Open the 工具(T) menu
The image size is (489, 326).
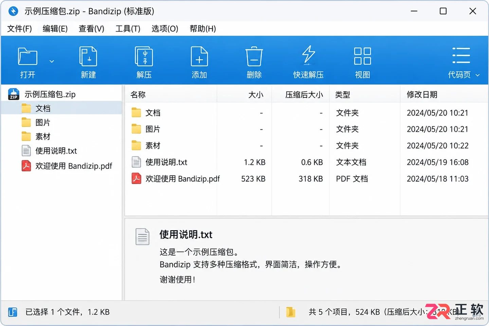pyautogui.click(x=128, y=29)
